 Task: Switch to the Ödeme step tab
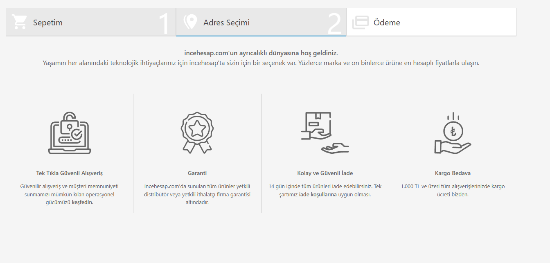(431, 22)
